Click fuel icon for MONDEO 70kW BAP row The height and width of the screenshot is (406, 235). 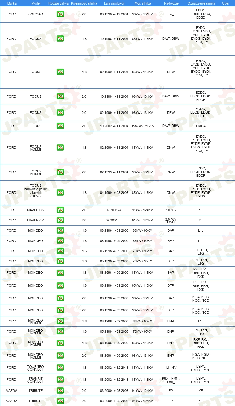[60, 251]
